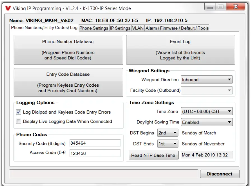Image resolution: width=252 pixels, height=187 pixels.
Task: Switch to the Phone Settings tab
Action: pos(94,28)
